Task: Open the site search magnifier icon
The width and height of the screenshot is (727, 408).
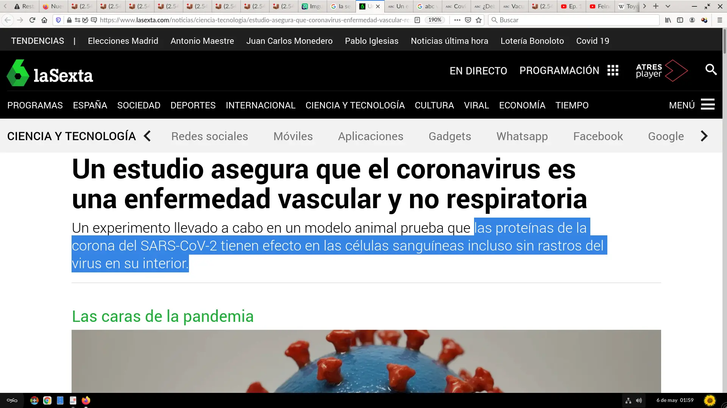Action: point(711,70)
